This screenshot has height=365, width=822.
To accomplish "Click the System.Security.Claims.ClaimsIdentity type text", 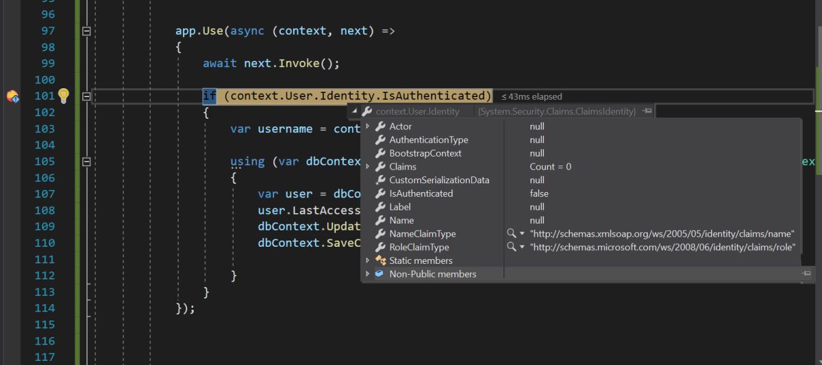I will pyautogui.click(x=557, y=111).
